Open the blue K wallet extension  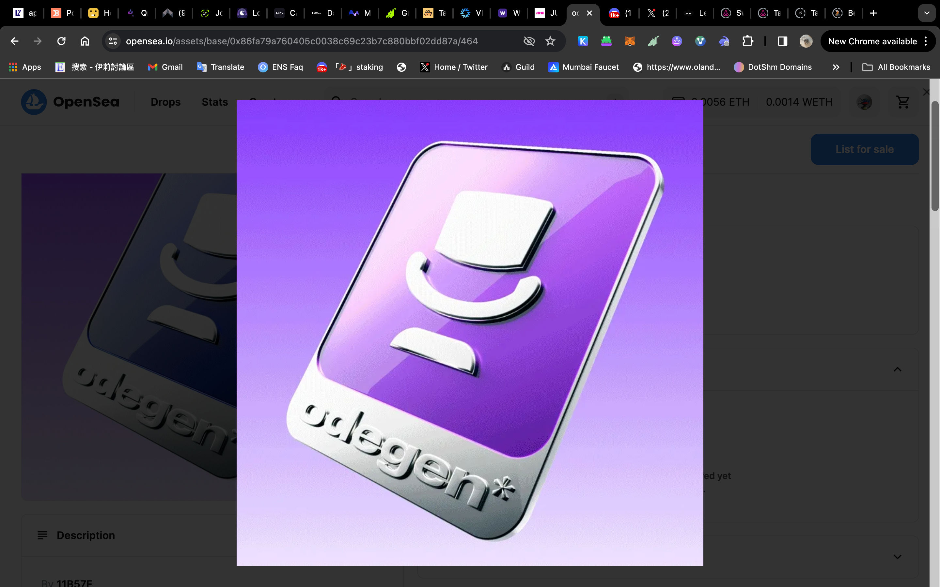pos(583,41)
